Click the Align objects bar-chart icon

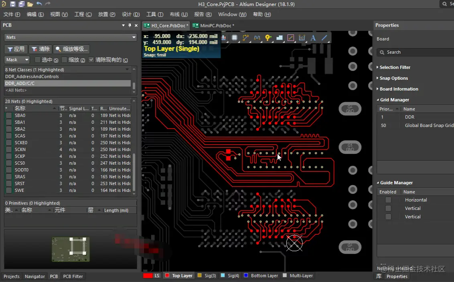pos(223,38)
